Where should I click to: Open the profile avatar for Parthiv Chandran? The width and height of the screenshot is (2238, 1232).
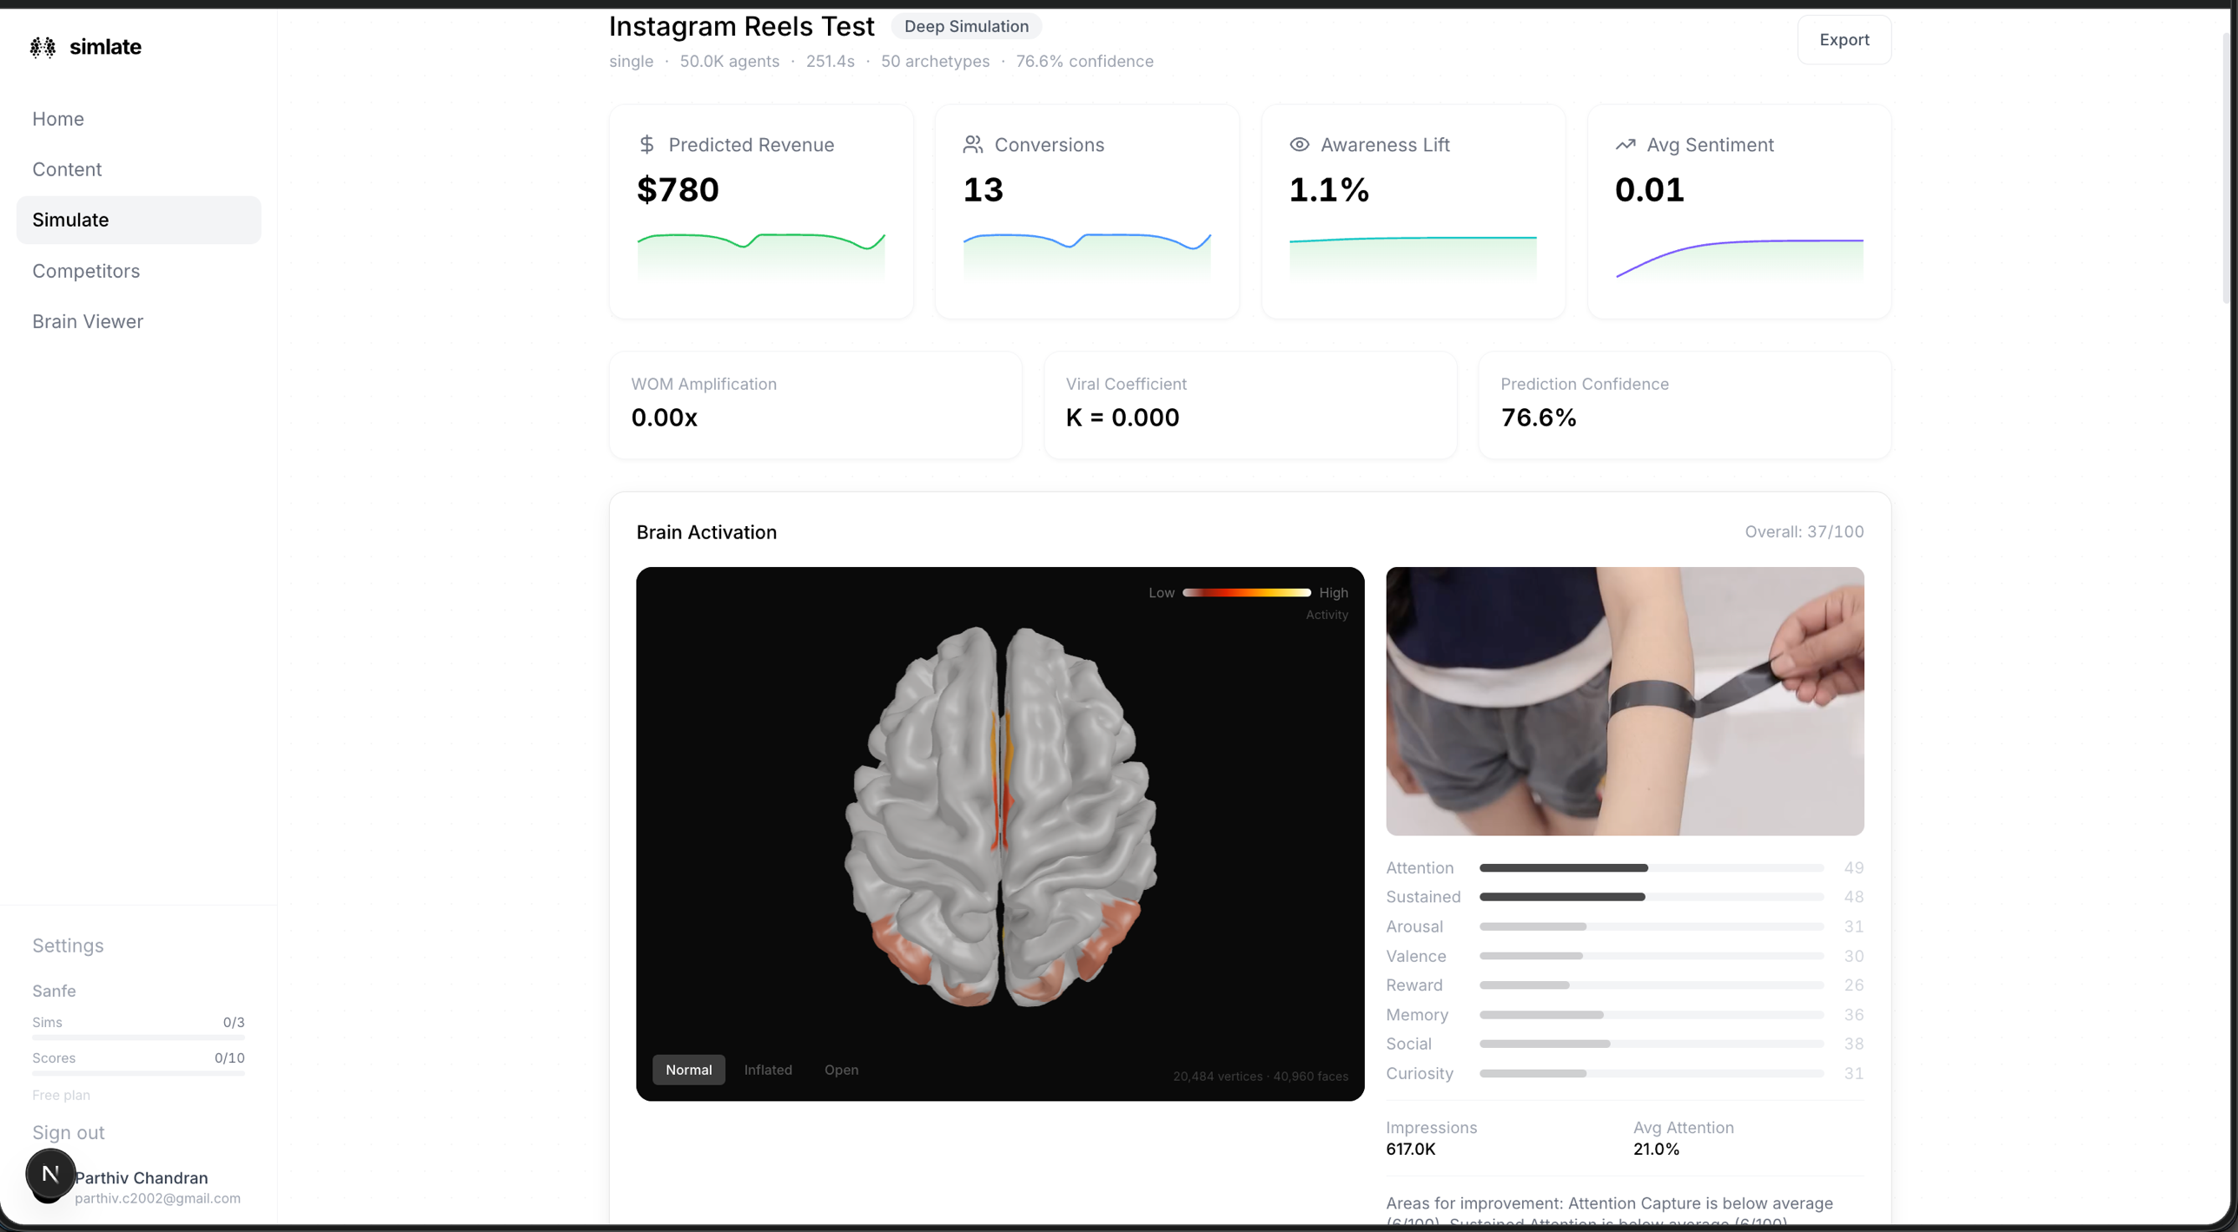pyautogui.click(x=49, y=1176)
